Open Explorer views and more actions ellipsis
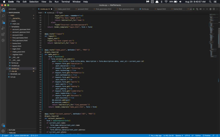220x137 pixels. [33, 9]
